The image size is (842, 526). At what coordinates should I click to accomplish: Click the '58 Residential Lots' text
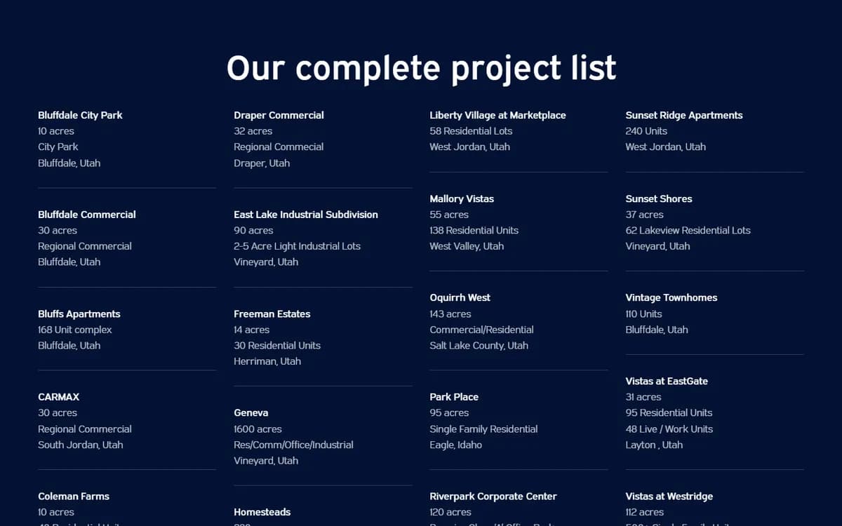pos(472,131)
